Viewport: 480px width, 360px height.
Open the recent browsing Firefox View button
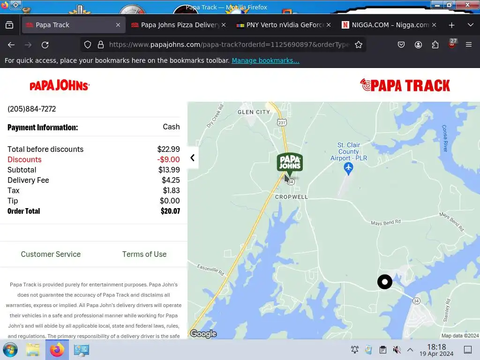coord(9,25)
